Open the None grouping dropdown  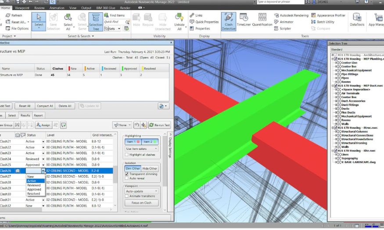122,125
